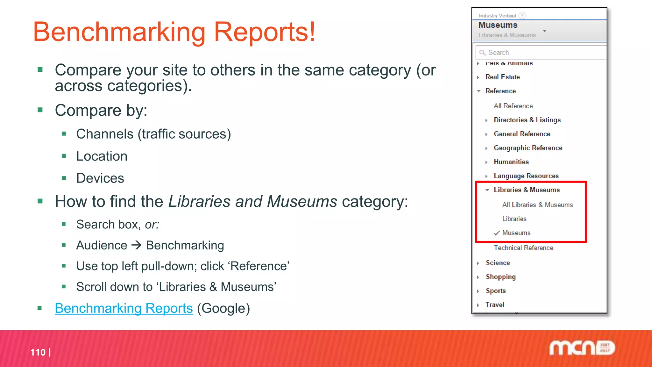Expand the Shopping category arrow

478,277
